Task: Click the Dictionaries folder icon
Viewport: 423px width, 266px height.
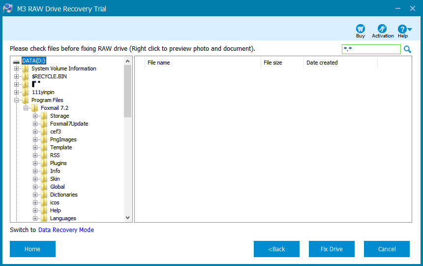Action: coord(44,195)
